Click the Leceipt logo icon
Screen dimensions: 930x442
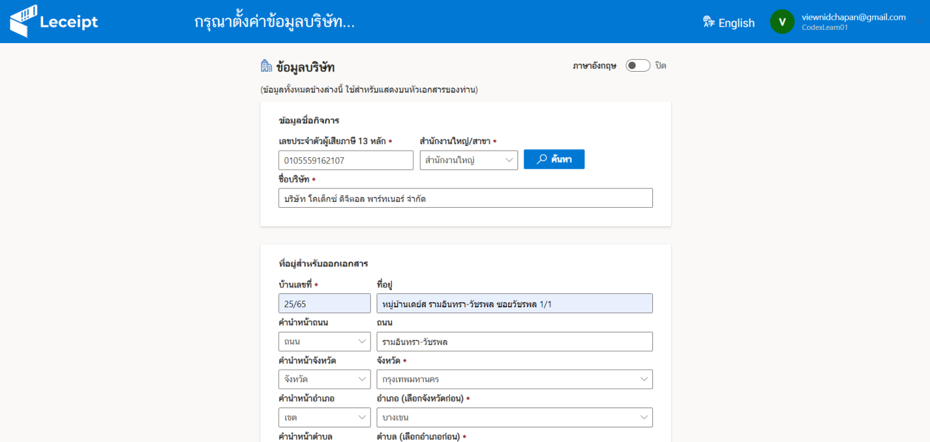23,21
